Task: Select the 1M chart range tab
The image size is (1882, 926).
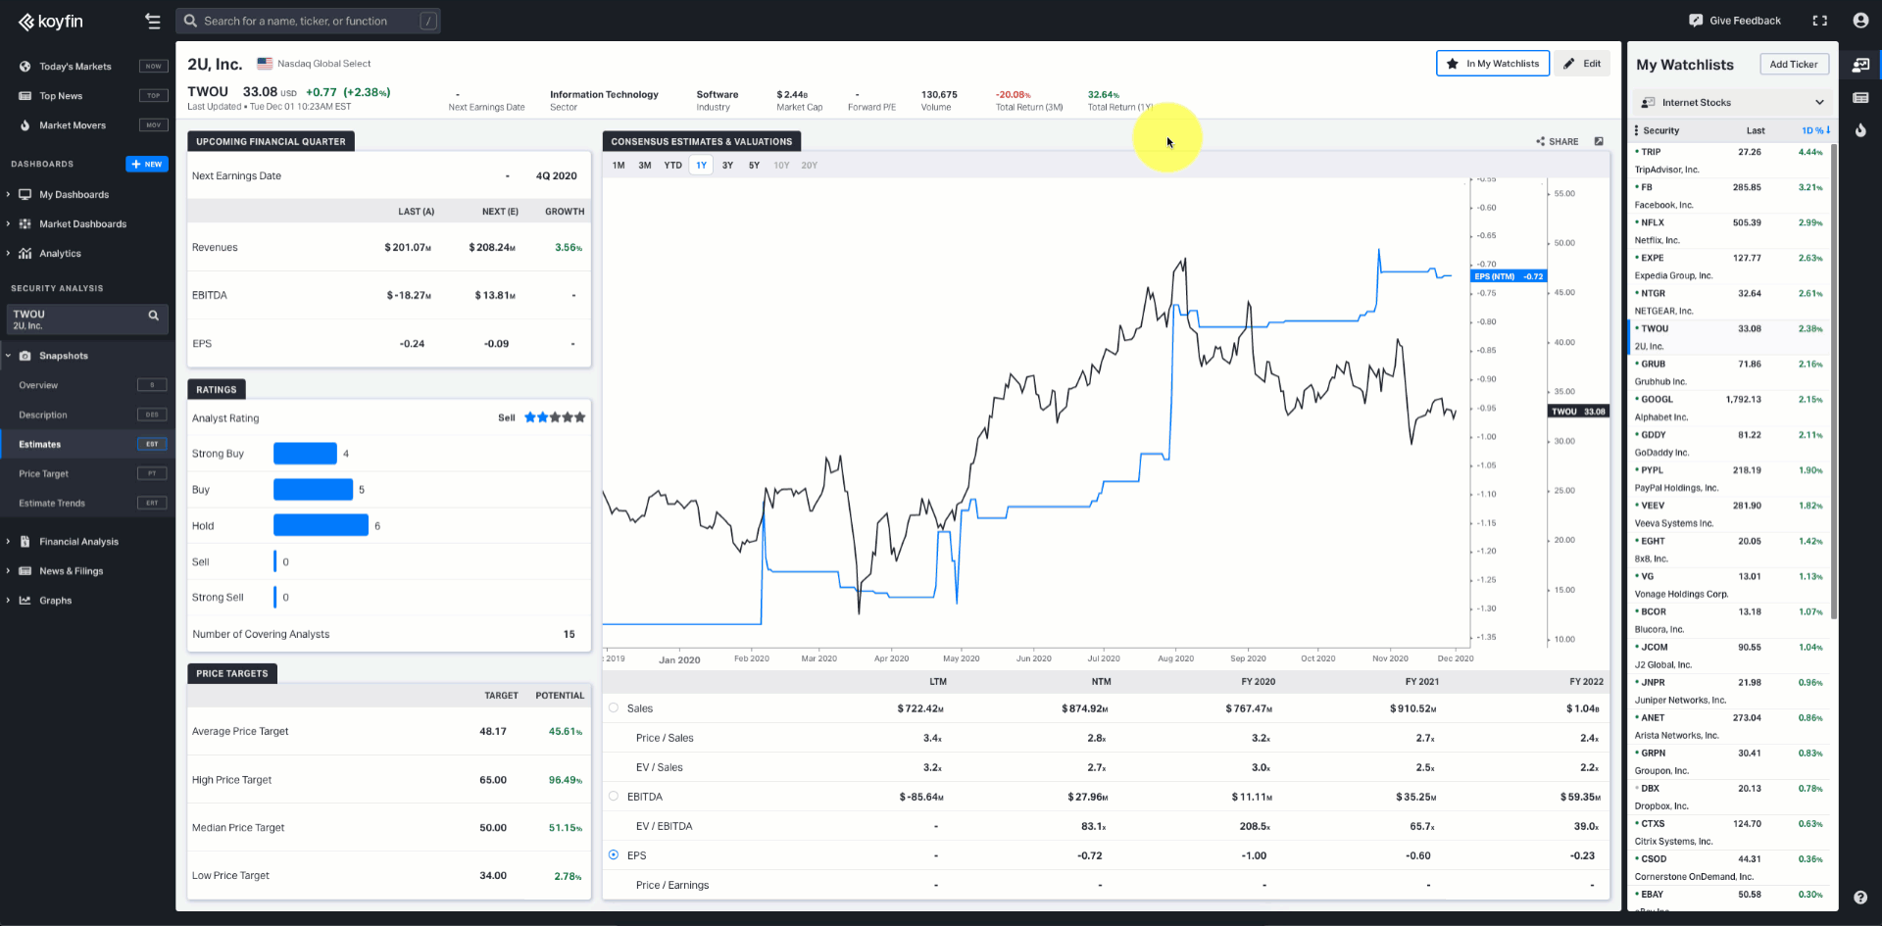Action: (619, 166)
